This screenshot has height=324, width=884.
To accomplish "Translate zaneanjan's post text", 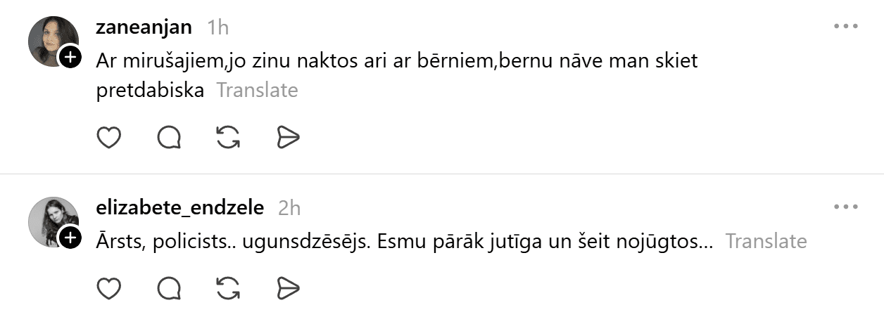I will (x=257, y=91).
